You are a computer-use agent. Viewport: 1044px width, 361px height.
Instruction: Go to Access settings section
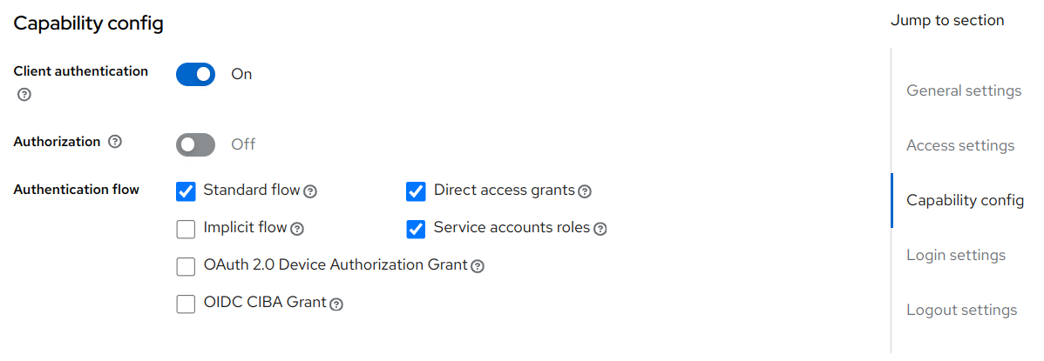coord(960,145)
